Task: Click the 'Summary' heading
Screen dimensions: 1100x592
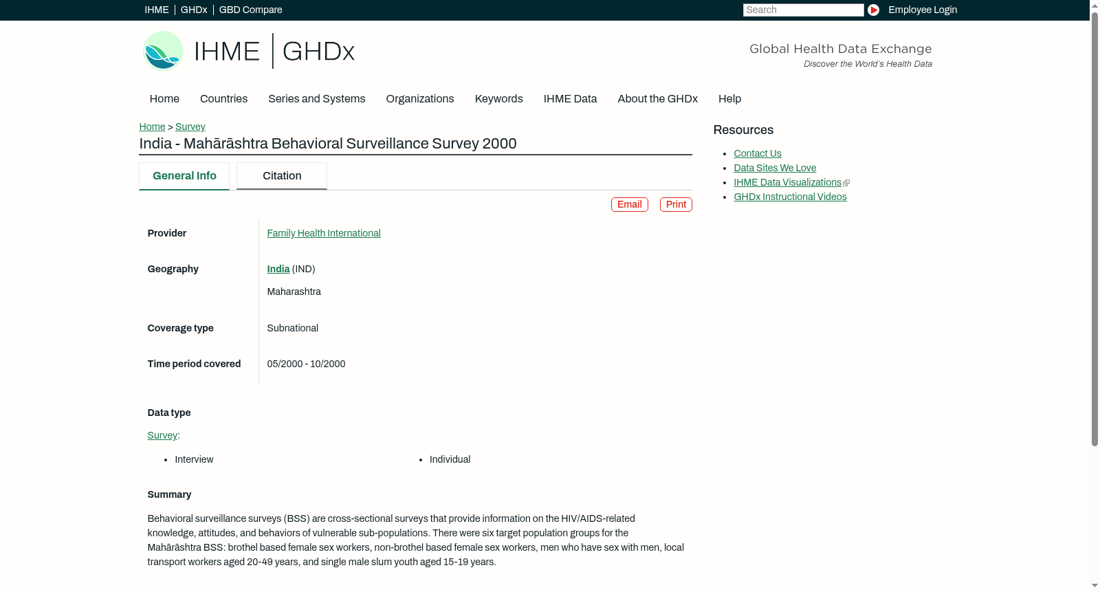Action: (169, 495)
